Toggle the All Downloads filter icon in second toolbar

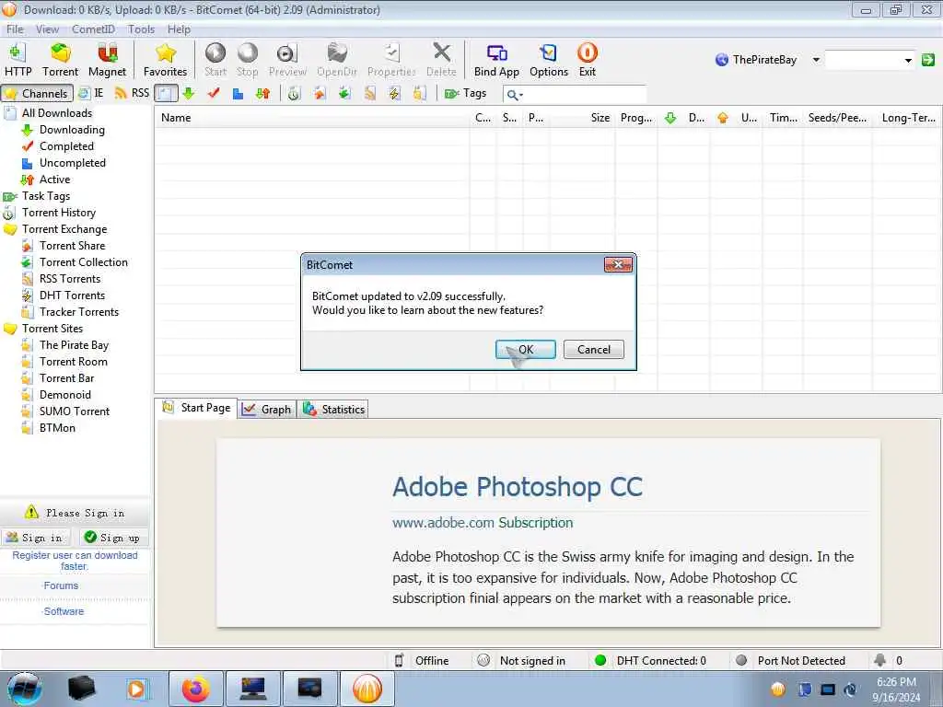166,93
